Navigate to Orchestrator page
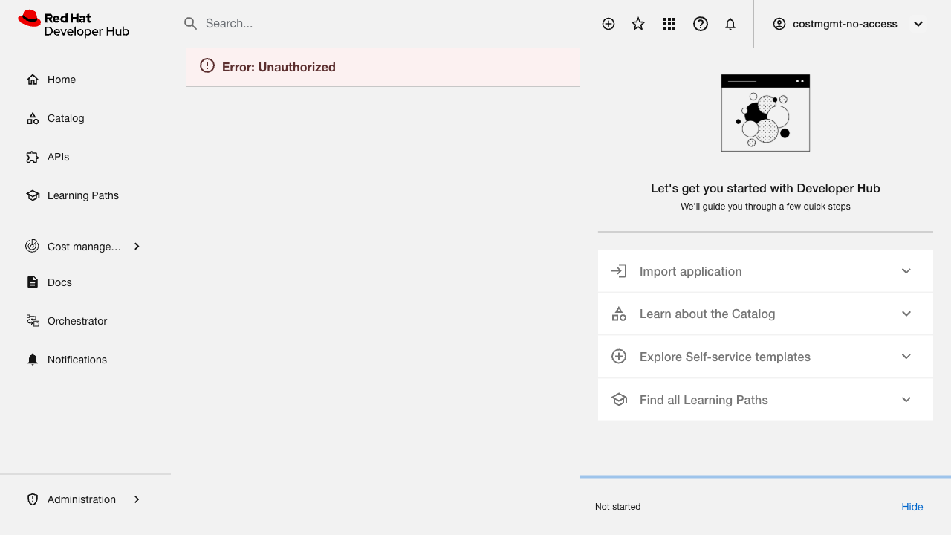The width and height of the screenshot is (951, 535). pos(77,321)
